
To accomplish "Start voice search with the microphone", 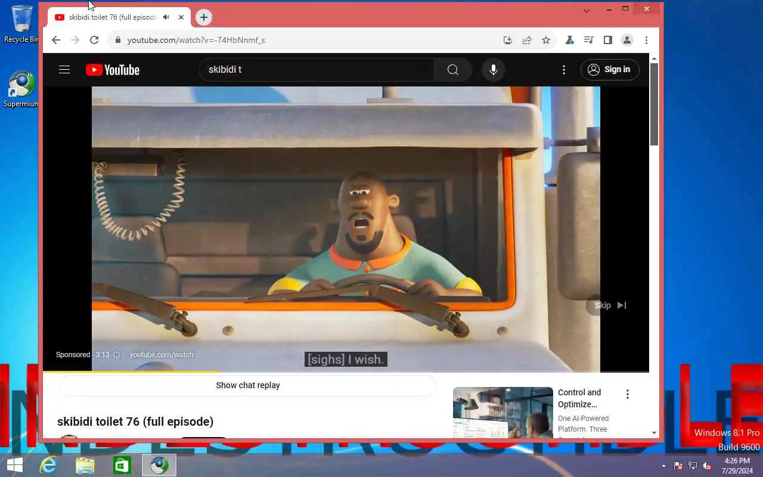I will tap(494, 70).
